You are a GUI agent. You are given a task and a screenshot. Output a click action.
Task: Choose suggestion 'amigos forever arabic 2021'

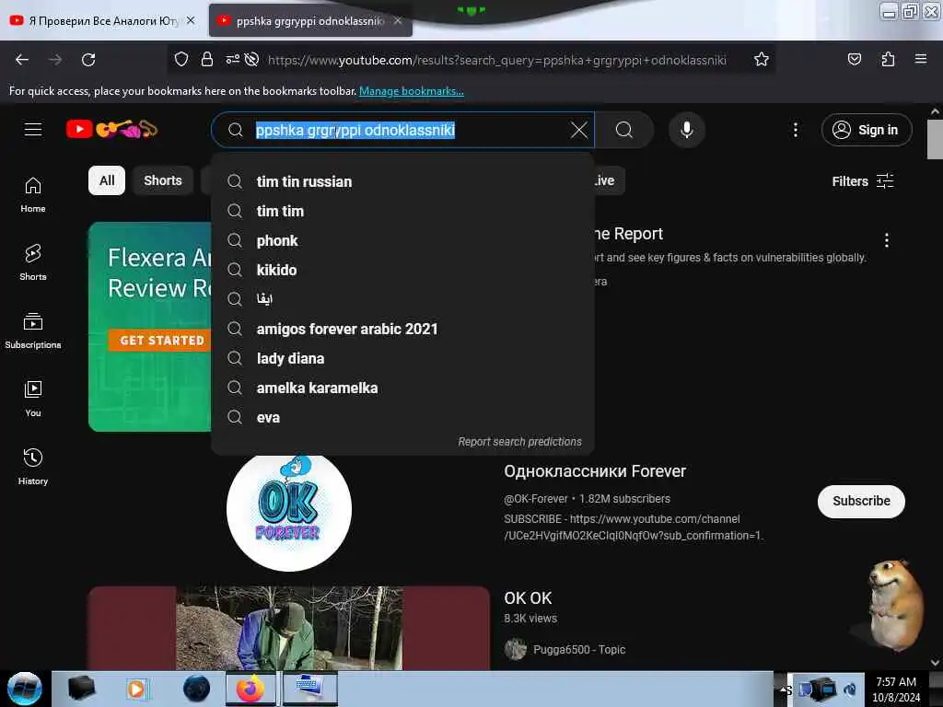pyautogui.click(x=403, y=329)
